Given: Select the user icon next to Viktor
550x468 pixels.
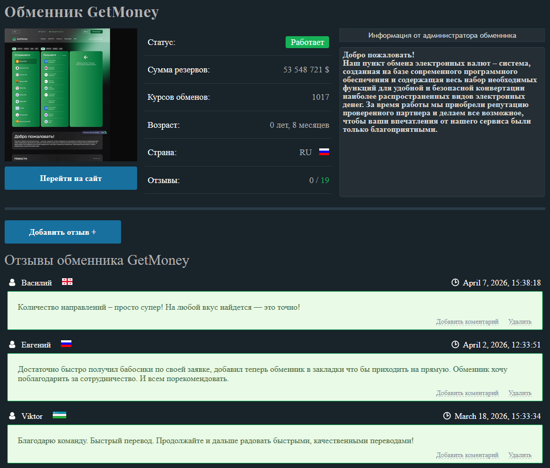Looking at the screenshot, I should tap(12, 416).
